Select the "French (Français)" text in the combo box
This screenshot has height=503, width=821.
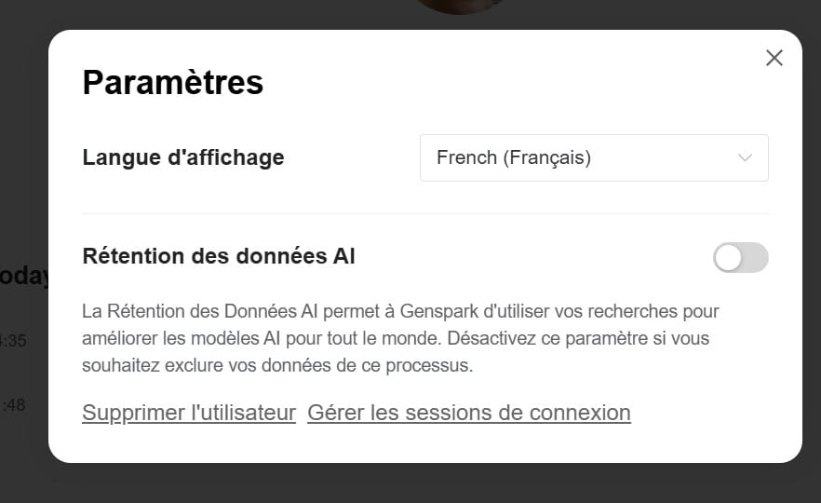514,157
